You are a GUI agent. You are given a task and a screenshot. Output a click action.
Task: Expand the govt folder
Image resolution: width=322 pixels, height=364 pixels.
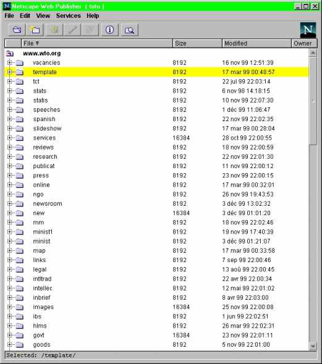point(9,335)
